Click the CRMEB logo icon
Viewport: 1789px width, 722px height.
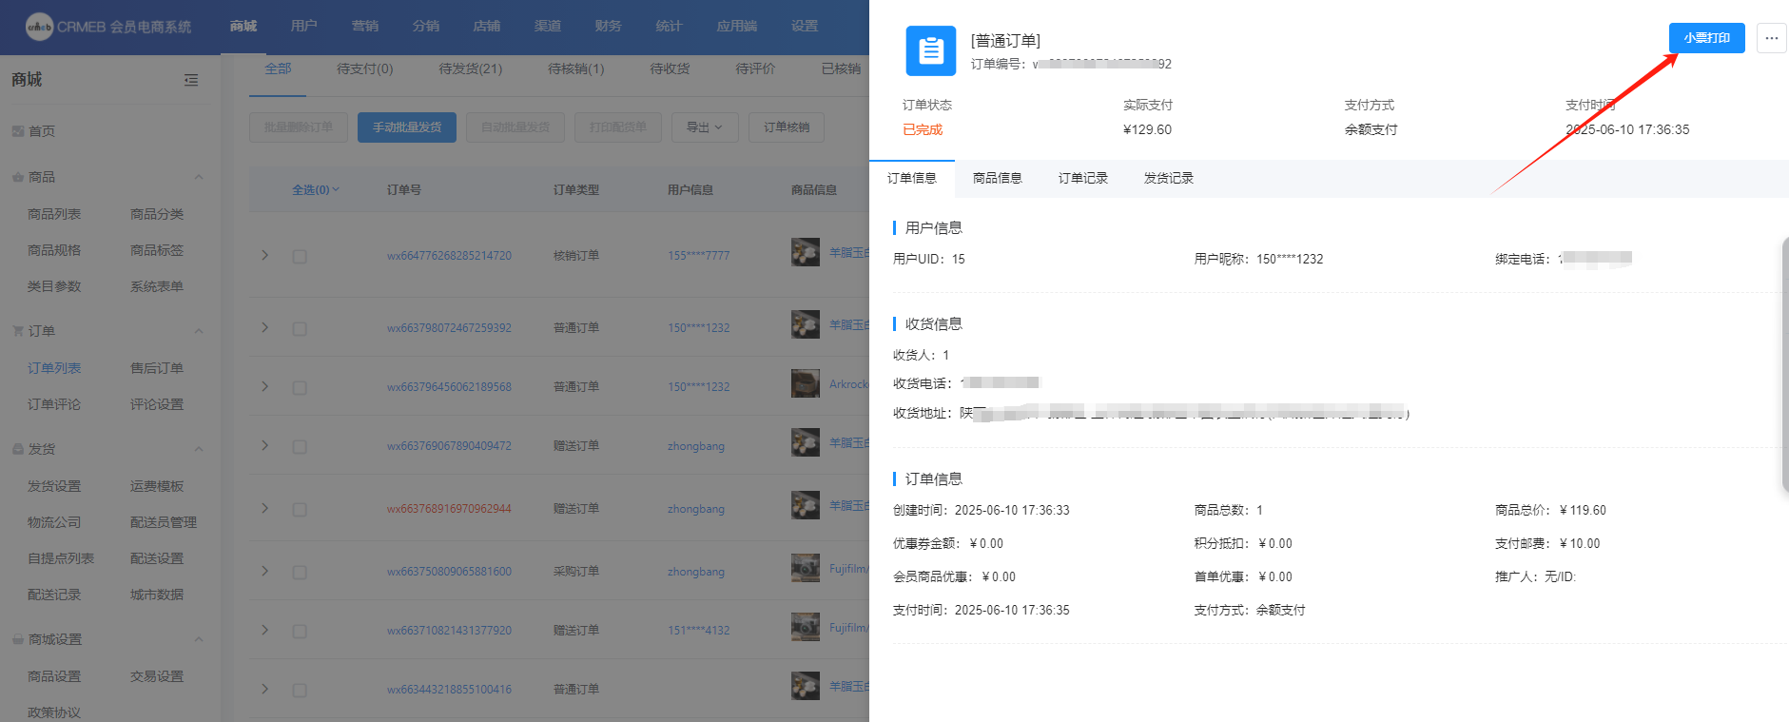(x=39, y=27)
